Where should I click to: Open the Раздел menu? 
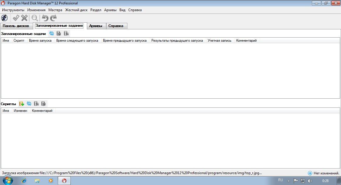pos(96,10)
